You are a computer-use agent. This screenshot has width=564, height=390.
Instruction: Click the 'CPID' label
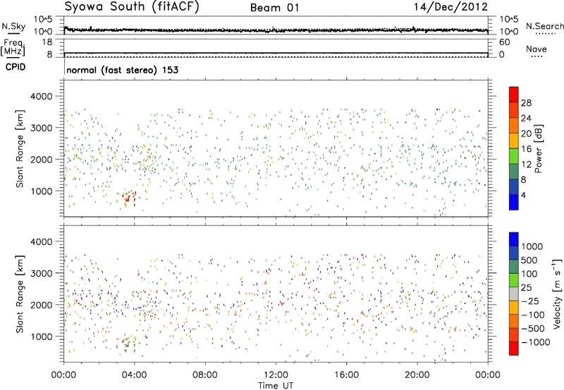pos(16,67)
